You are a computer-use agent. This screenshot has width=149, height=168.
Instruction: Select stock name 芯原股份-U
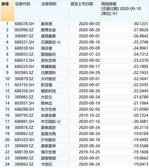click(50, 42)
